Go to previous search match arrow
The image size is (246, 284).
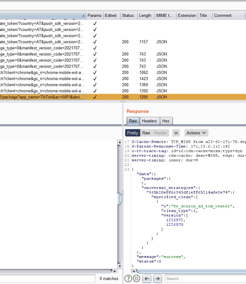(147, 278)
